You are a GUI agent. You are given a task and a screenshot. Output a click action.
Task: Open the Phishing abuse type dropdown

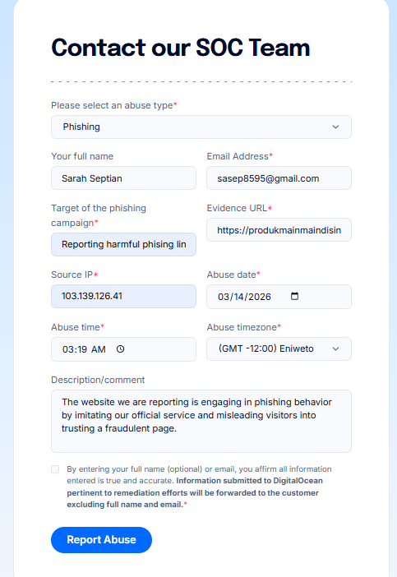click(x=201, y=127)
